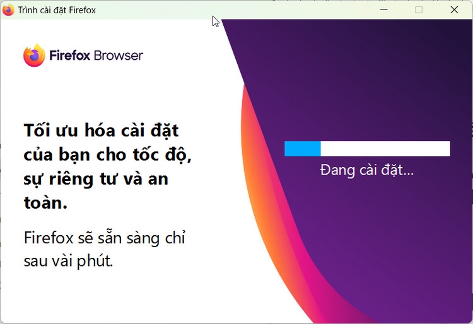Click the 'Tối ưu hóa cài đặt' headline
The width and height of the screenshot is (473, 324).
(108, 166)
